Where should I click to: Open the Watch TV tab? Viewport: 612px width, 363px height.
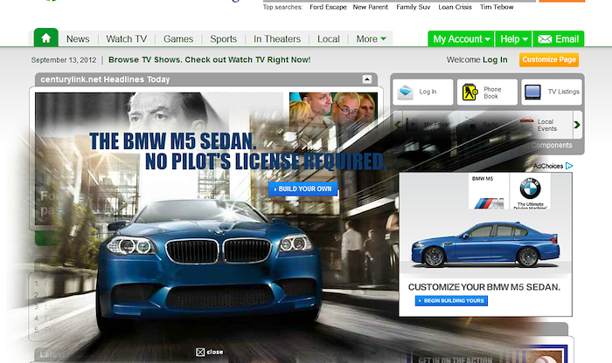(x=127, y=39)
